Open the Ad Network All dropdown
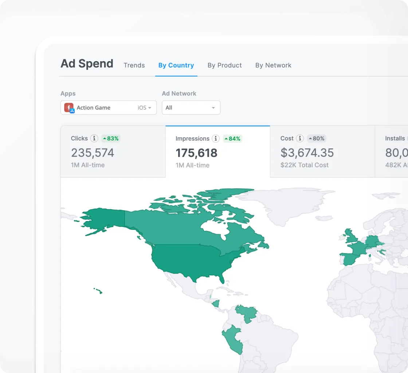The image size is (408, 373). (191, 107)
